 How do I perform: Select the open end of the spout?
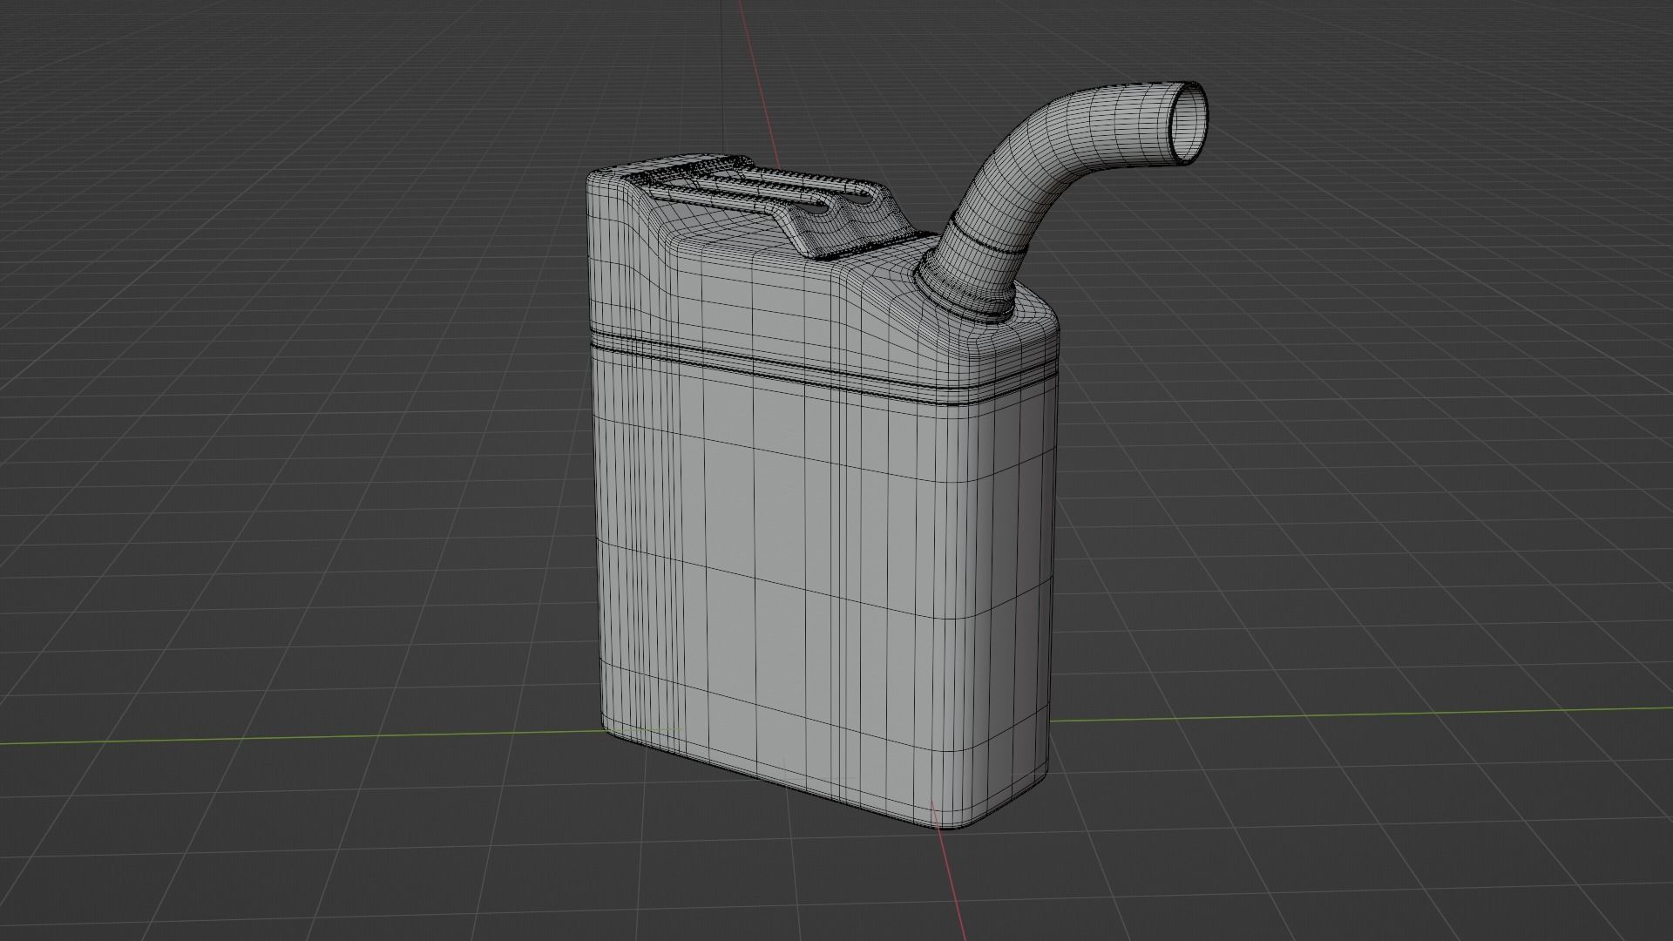(1187, 123)
